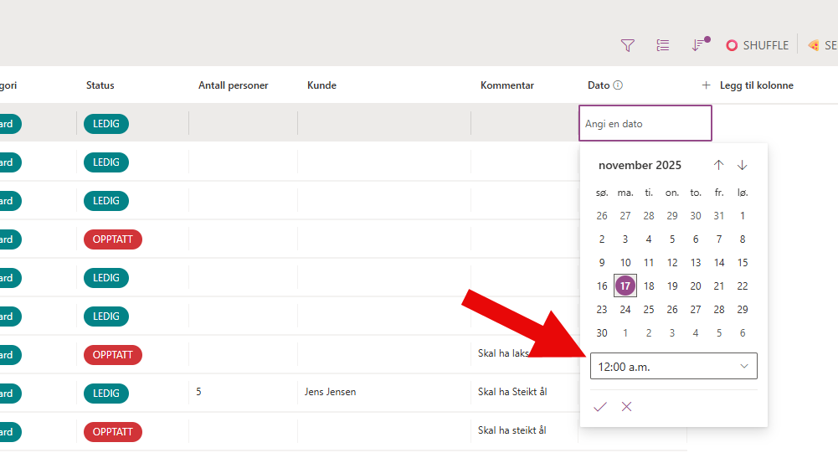Screen dimensions: 838x458
Task: Confirm date with the checkmark icon
Action: click(x=600, y=407)
